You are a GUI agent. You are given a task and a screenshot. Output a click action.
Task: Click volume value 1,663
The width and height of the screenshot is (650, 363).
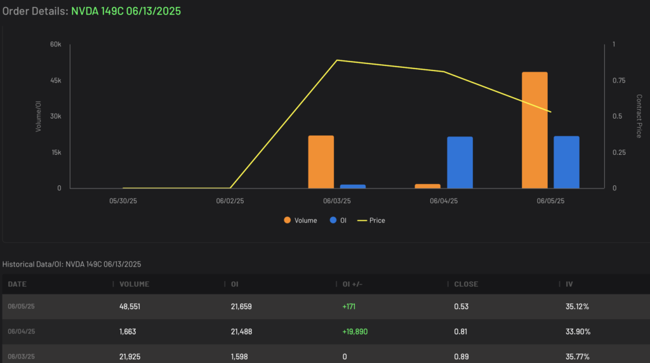(x=128, y=331)
